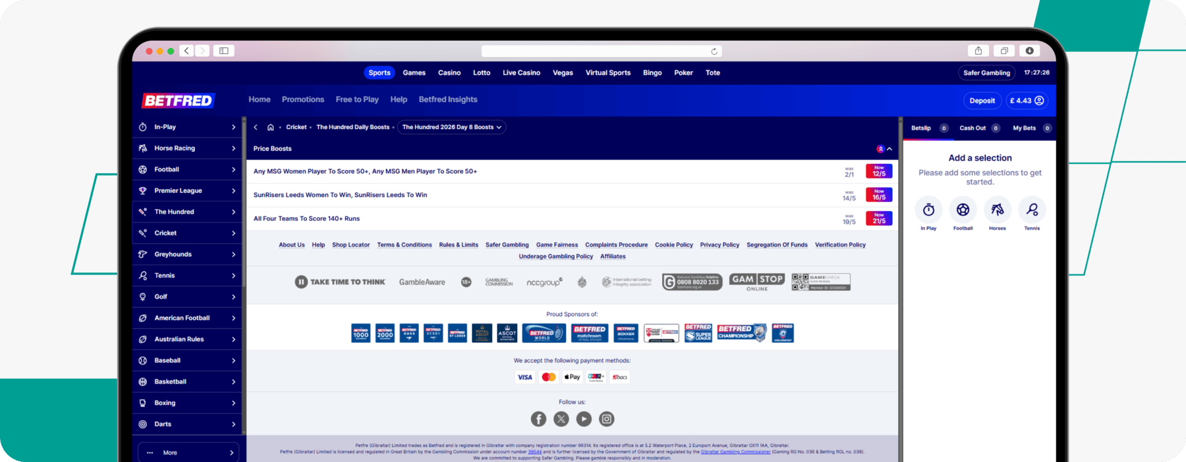Add the 16/5 SunRisers Leeds boost
This screenshot has width=1186, height=462.
pyautogui.click(x=879, y=195)
